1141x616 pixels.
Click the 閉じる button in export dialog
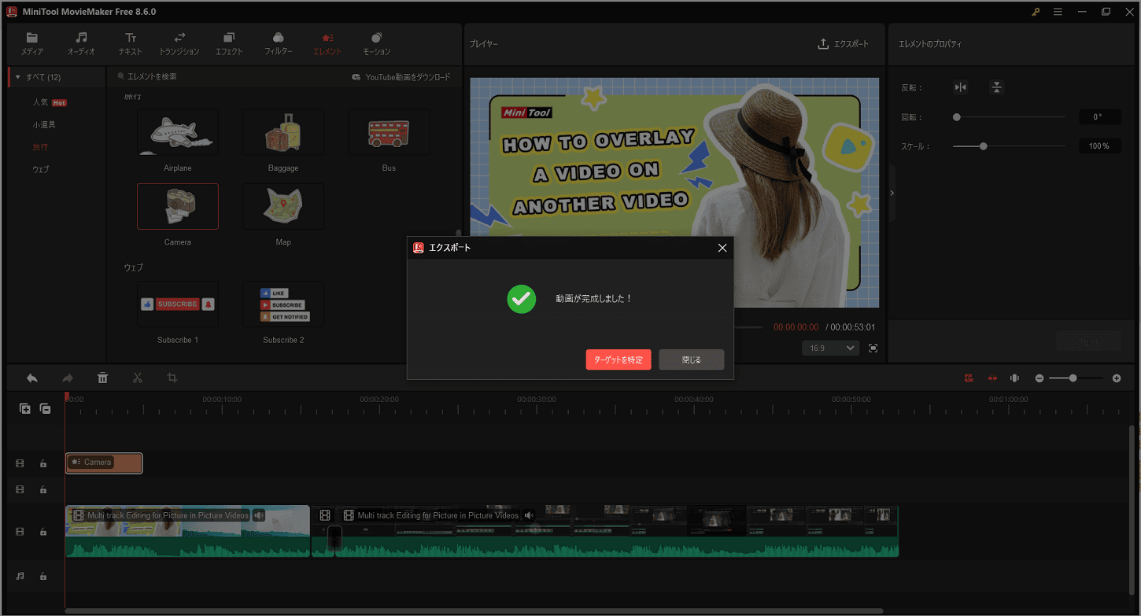click(691, 360)
